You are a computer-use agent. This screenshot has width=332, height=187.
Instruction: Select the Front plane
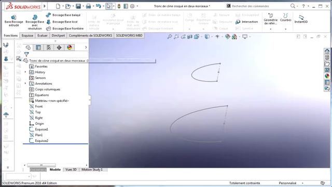[x=39, y=106]
